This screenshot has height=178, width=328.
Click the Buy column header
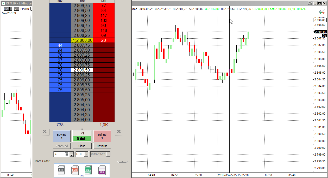(60, 1)
